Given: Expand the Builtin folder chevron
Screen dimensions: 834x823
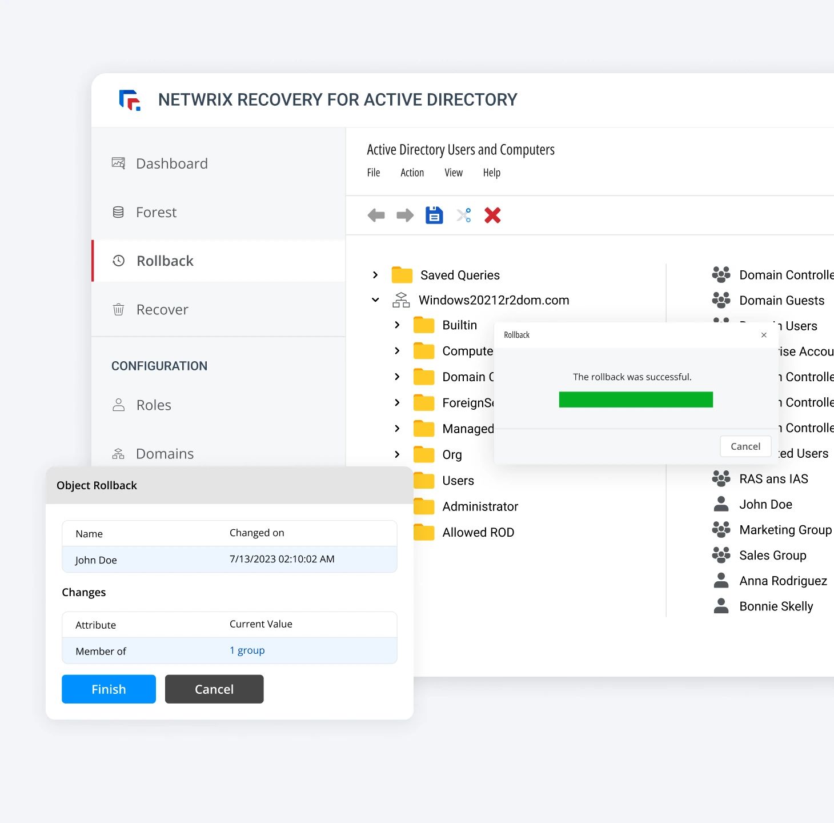Looking at the screenshot, I should [397, 325].
